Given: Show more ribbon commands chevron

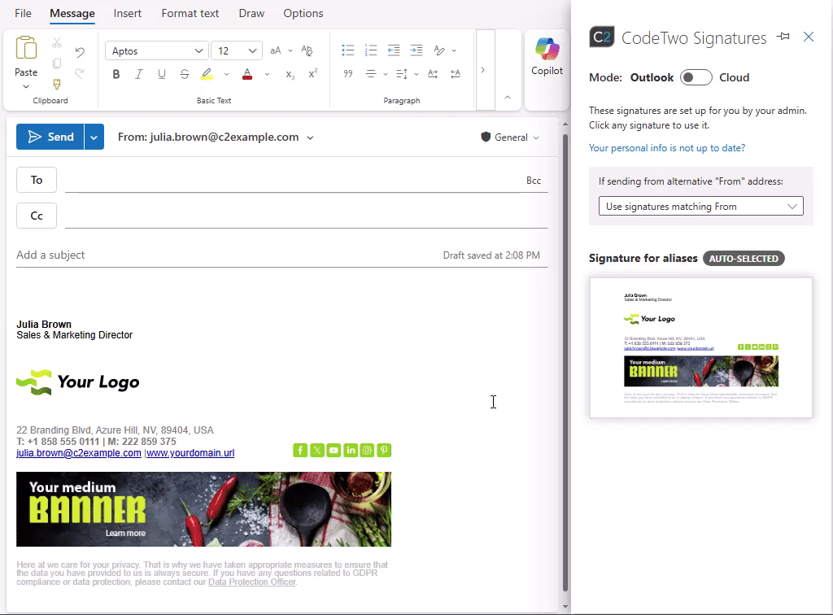Looking at the screenshot, I should click(x=482, y=70).
